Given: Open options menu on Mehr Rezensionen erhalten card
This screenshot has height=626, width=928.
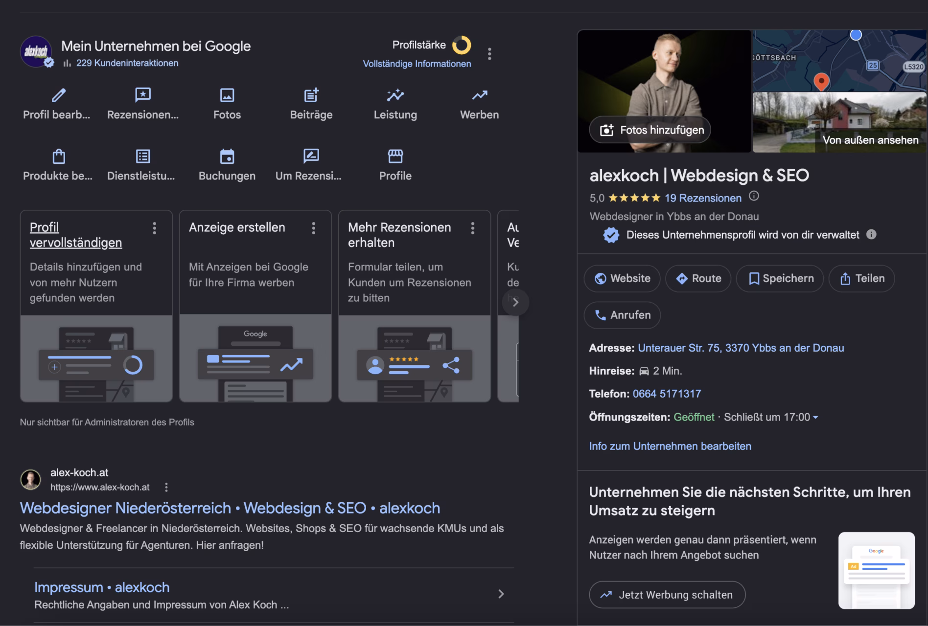Looking at the screenshot, I should 473,228.
